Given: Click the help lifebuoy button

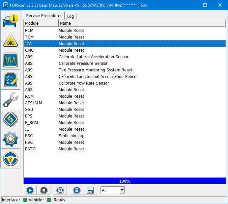Looking at the screenshot, I should click(x=60, y=191).
